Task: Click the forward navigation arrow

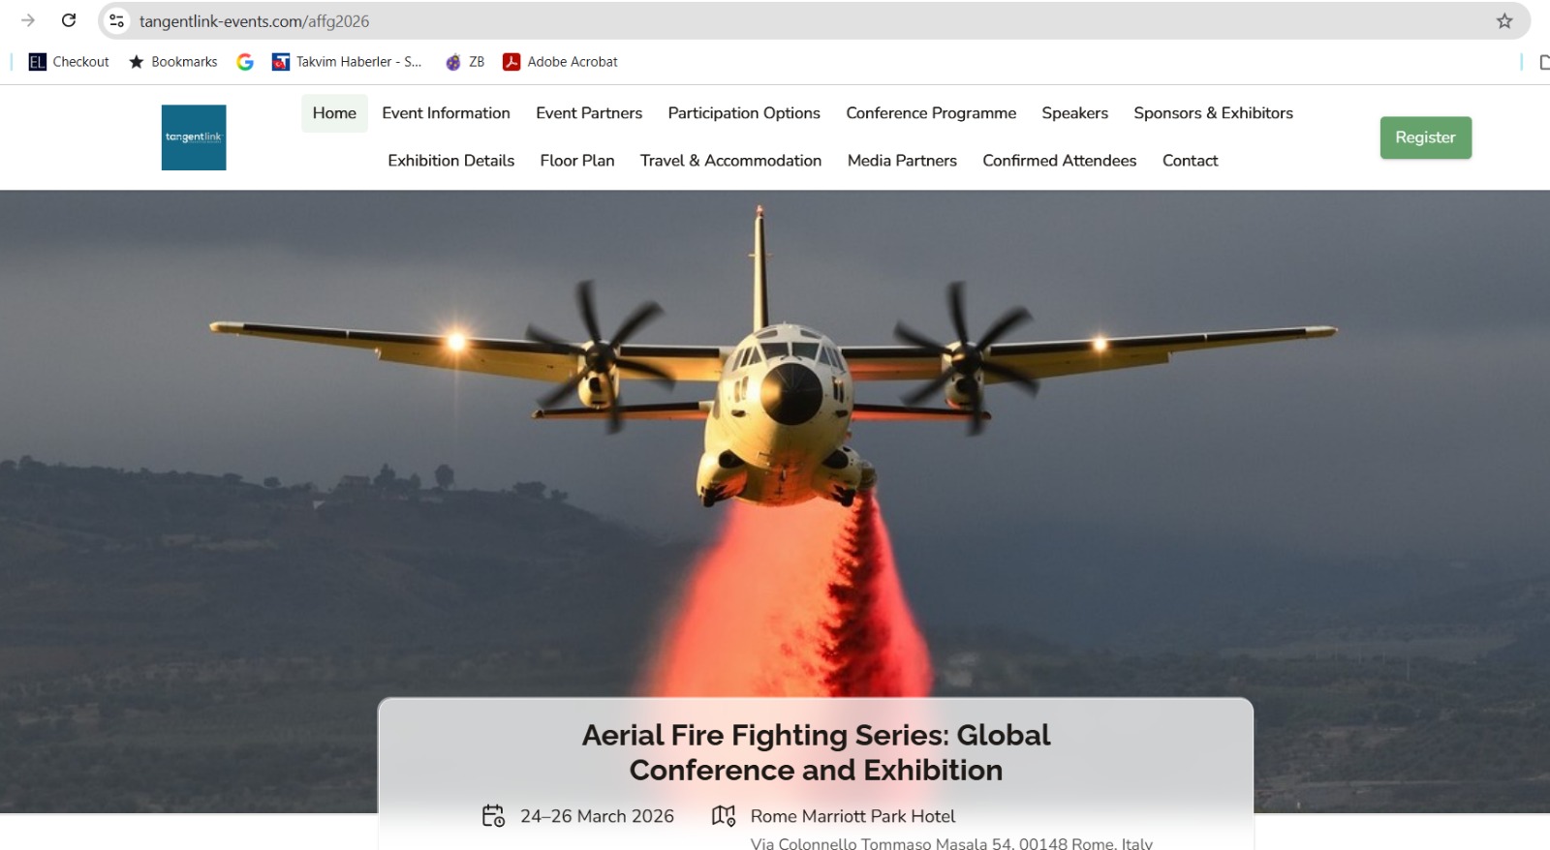Action: [x=28, y=20]
